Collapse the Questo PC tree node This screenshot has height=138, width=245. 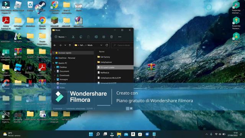pyautogui.click(x=54, y=63)
